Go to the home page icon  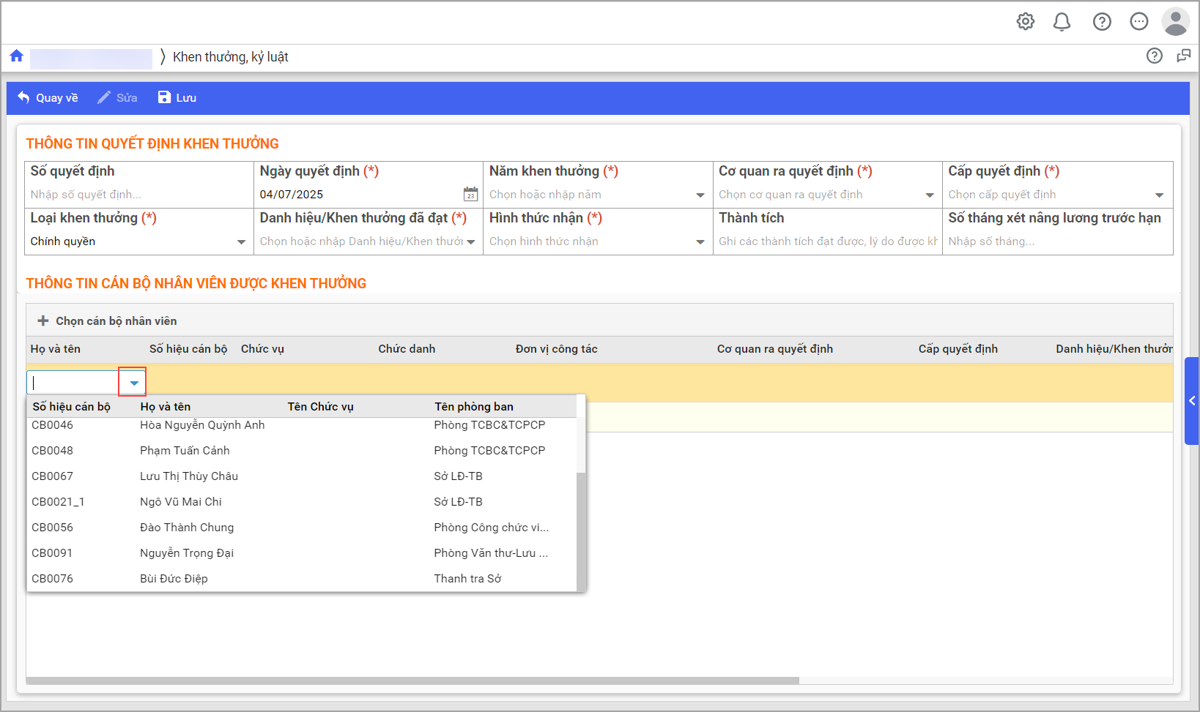(17, 56)
